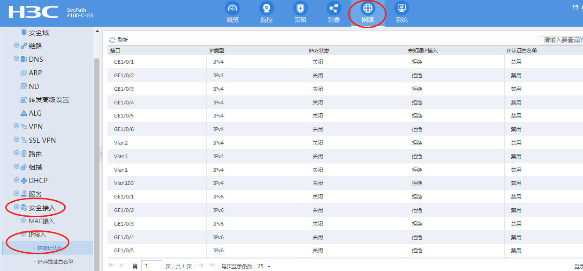Click the 链路 link chain icon
Viewport: 583px width, 271px height.
(x=24, y=46)
